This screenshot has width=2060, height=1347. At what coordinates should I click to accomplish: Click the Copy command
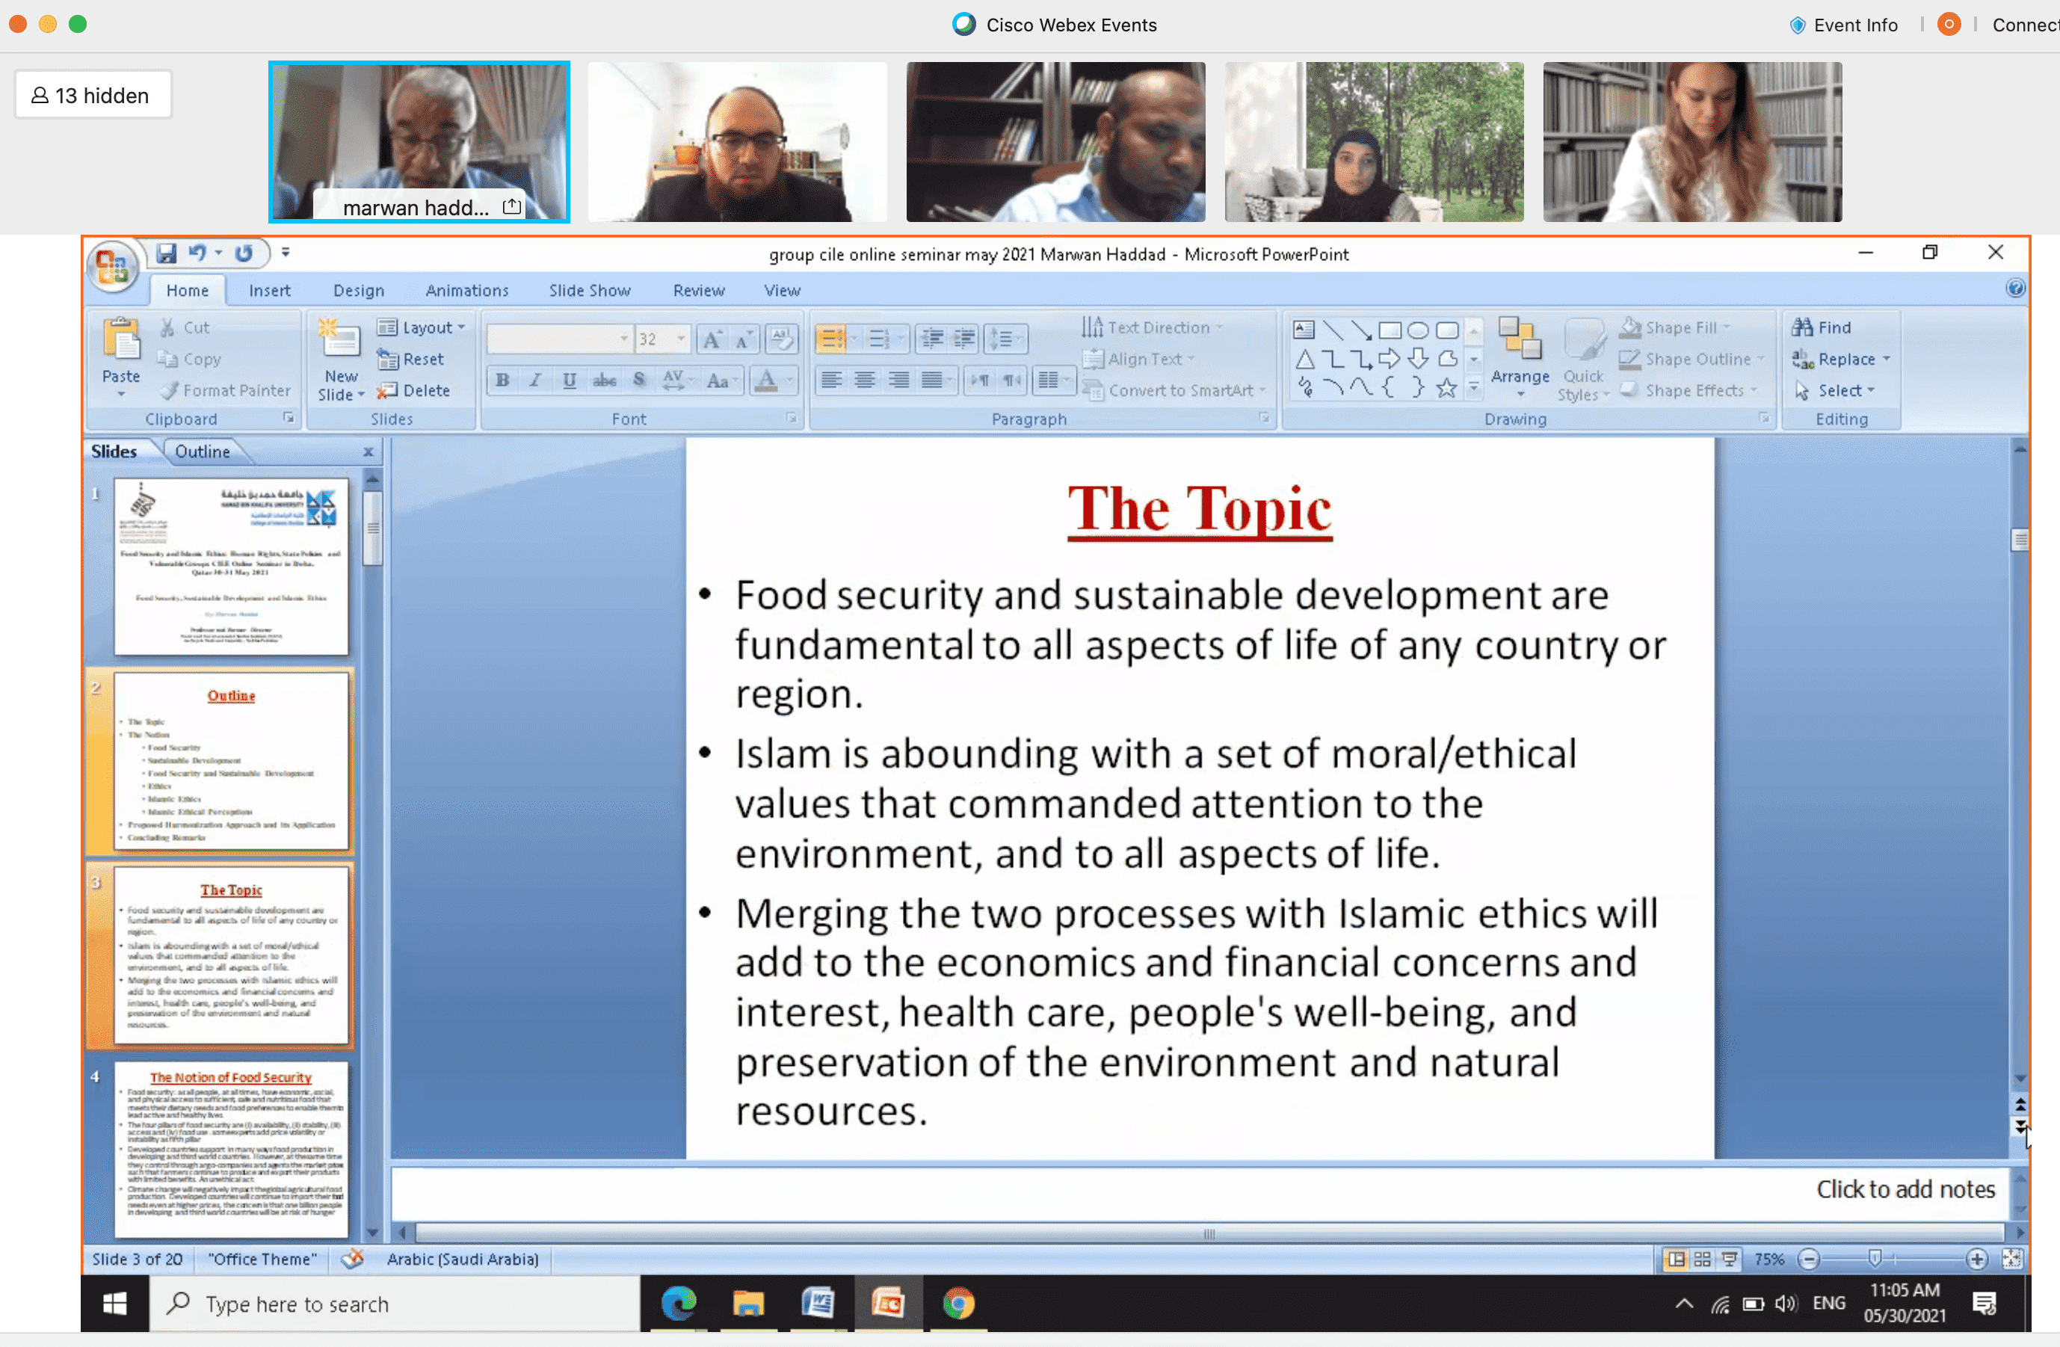pyautogui.click(x=190, y=360)
